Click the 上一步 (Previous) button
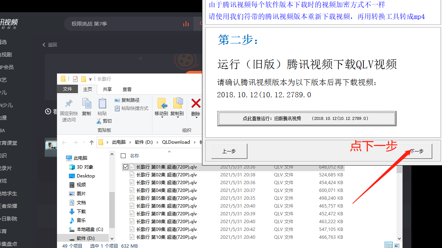Image resolution: width=442 pixels, height=248 pixels. tap(229, 151)
